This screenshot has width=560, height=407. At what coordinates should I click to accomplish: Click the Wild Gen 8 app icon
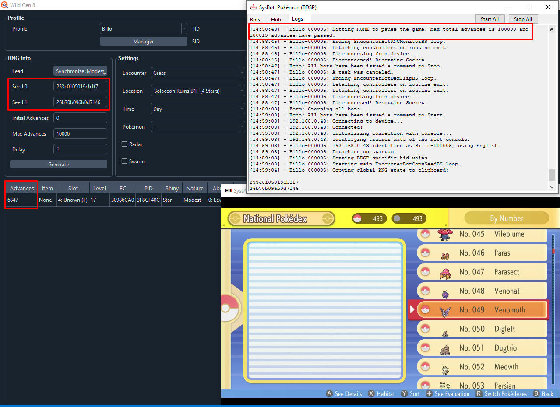click(x=4, y=5)
